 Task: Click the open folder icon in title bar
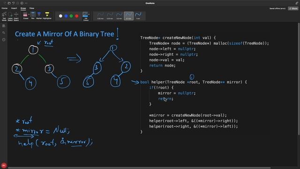[9, 3]
